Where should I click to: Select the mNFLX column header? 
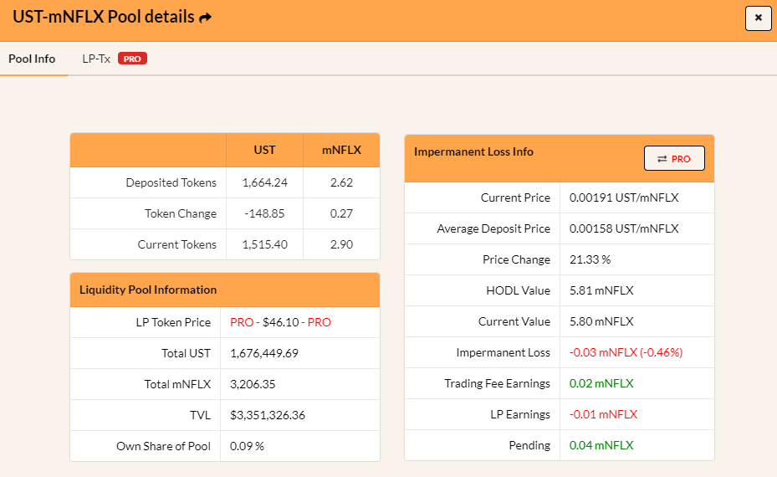[341, 151]
